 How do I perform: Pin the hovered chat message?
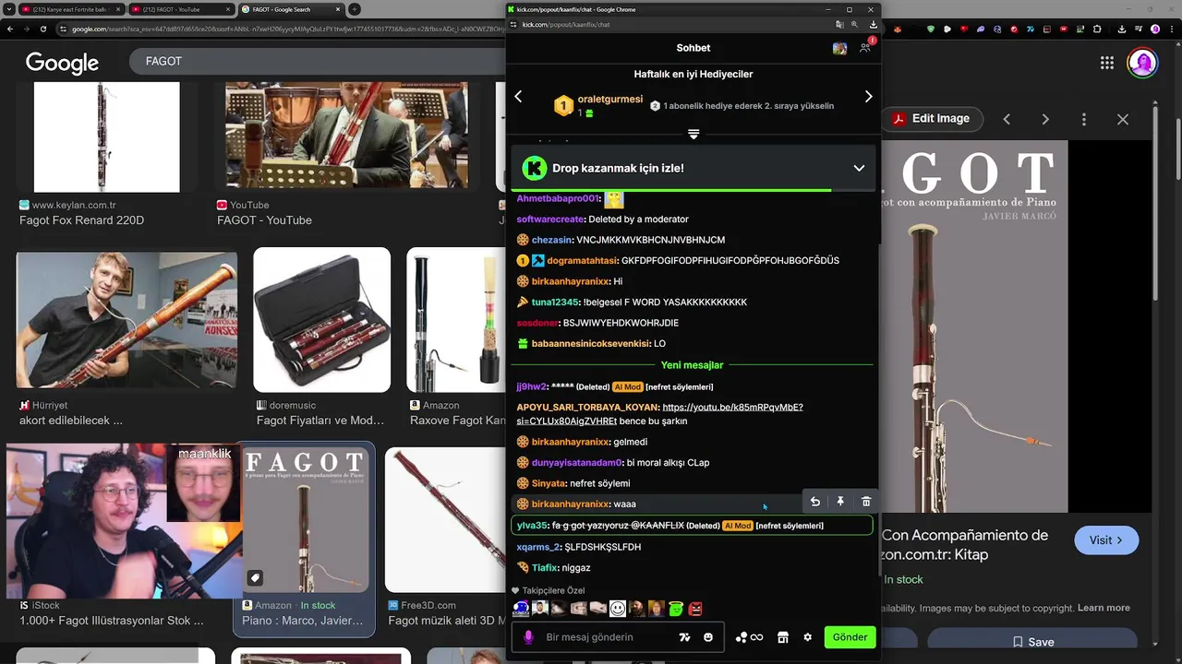click(x=840, y=502)
